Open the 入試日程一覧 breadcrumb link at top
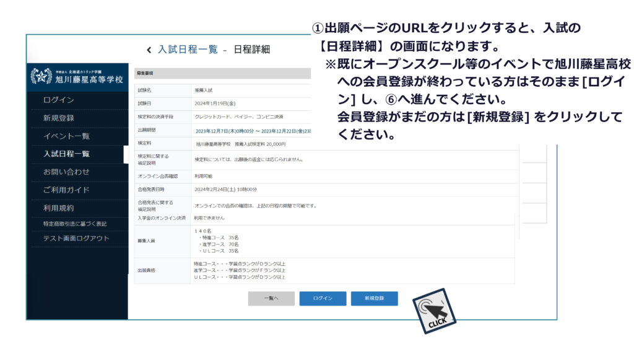Image resolution: width=634 pixels, height=357 pixels. (188, 50)
